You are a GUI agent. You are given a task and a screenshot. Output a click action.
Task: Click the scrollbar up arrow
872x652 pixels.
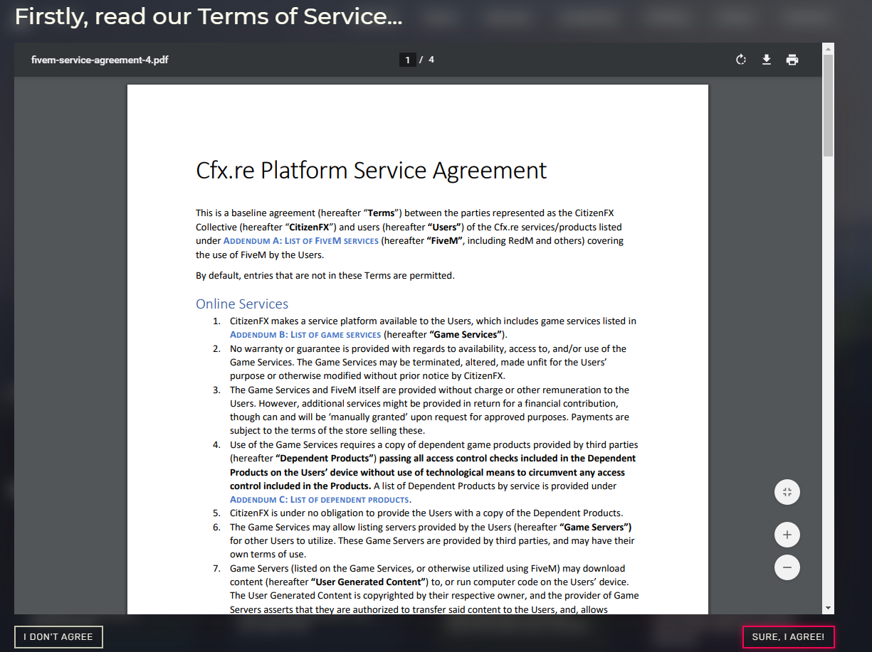point(828,48)
